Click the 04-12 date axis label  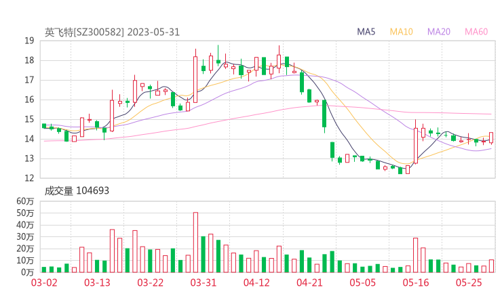tap(256, 282)
